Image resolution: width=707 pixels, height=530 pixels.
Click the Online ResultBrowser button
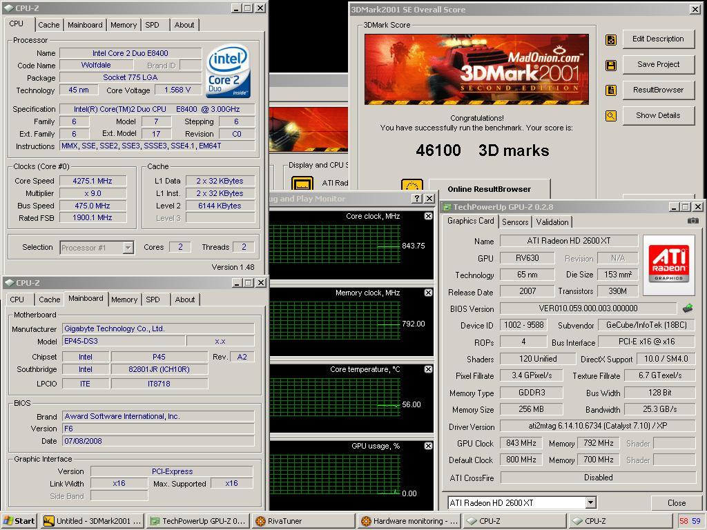click(490, 189)
